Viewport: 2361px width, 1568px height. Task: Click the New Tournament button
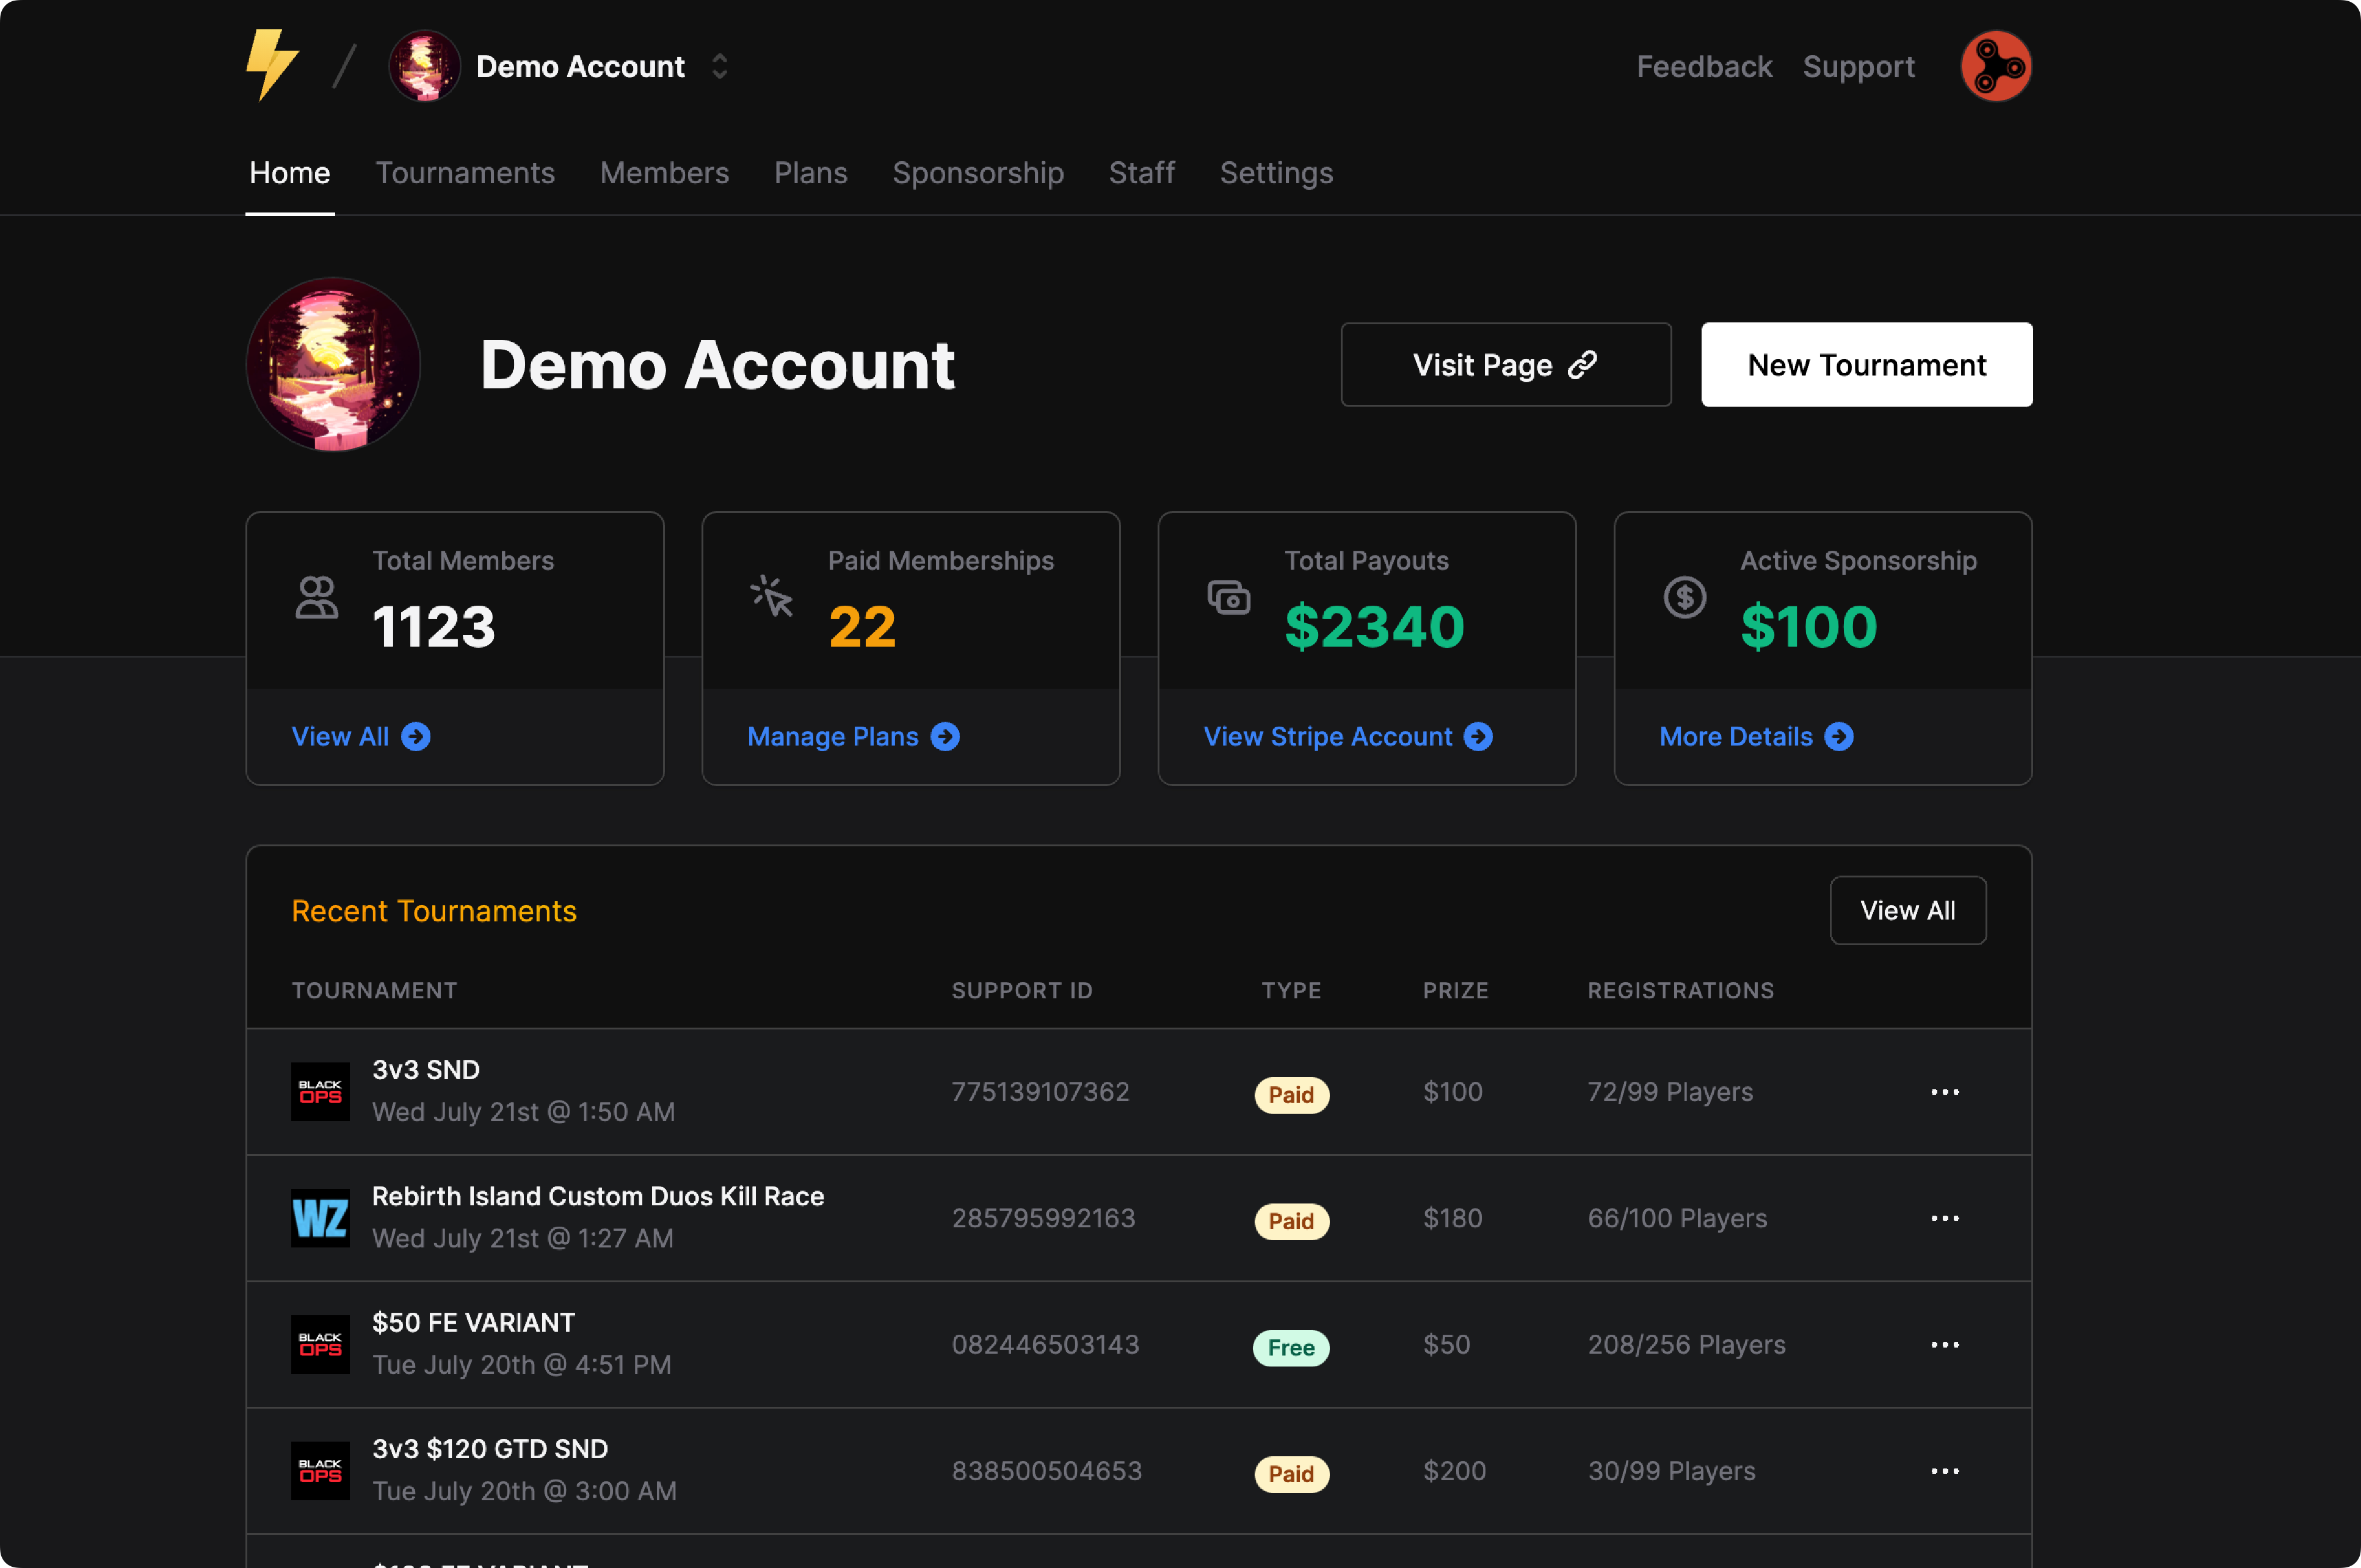(x=1866, y=365)
